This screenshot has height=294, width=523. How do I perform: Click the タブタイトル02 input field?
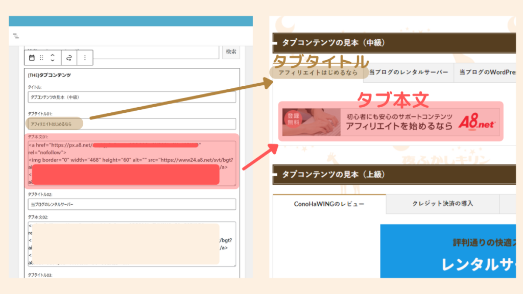[132, 204]
